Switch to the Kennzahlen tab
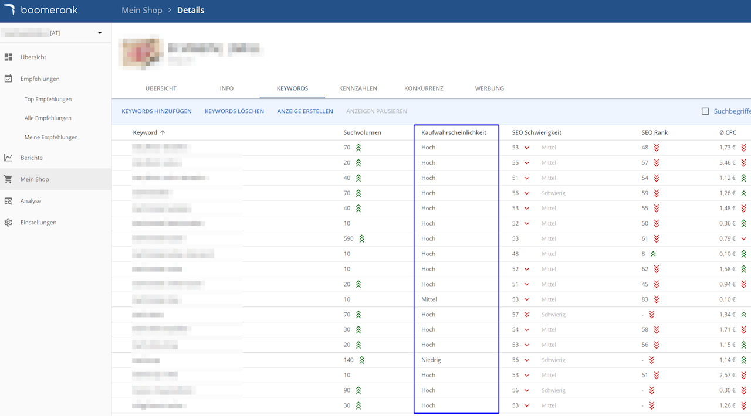 pyautogui.click(x=358, y=88)
